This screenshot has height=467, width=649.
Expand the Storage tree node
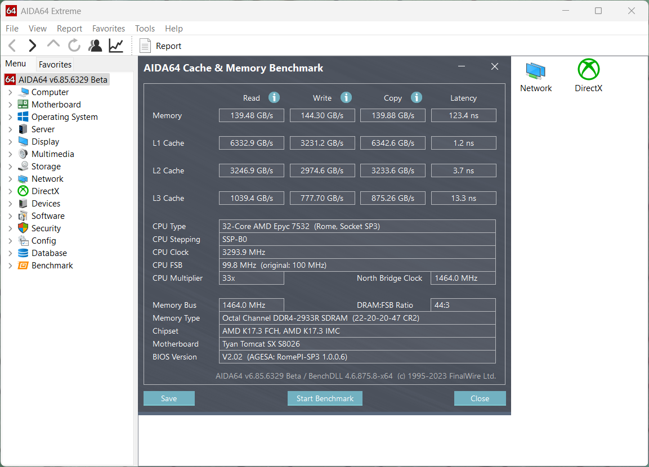[10, 167]
